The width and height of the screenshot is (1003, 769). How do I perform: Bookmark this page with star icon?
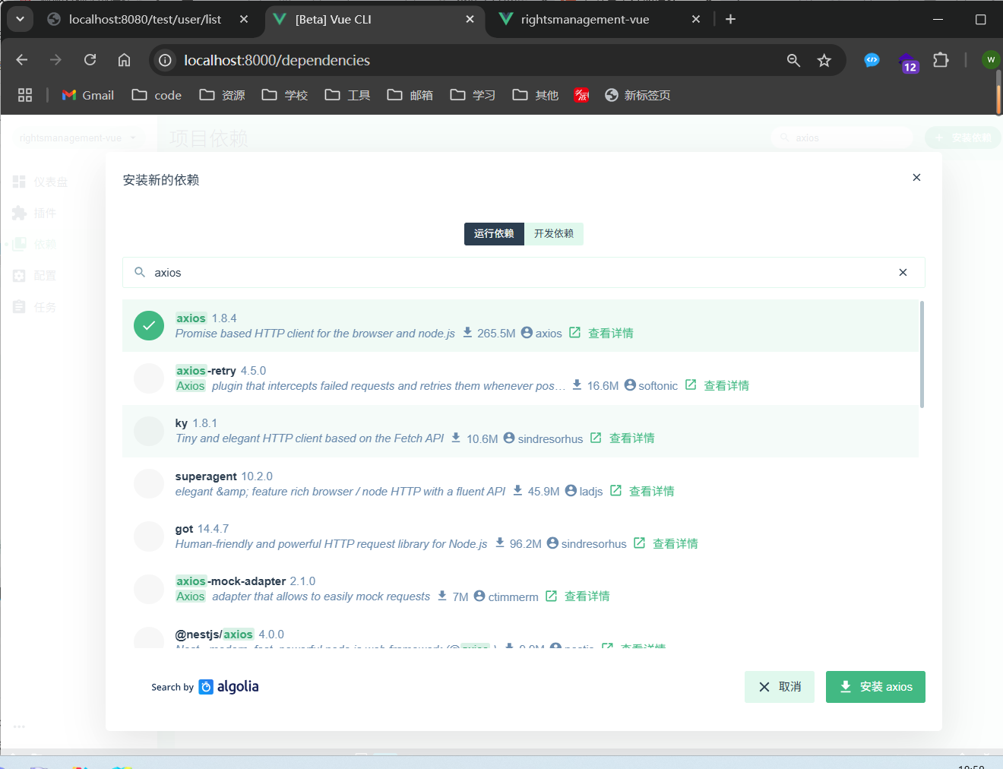[x=824, y=60]
